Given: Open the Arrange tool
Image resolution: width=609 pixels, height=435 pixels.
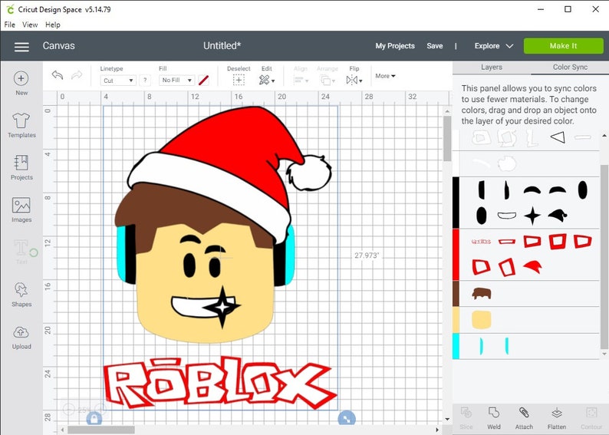Looking at the screenshot, I should coord(327,80).
